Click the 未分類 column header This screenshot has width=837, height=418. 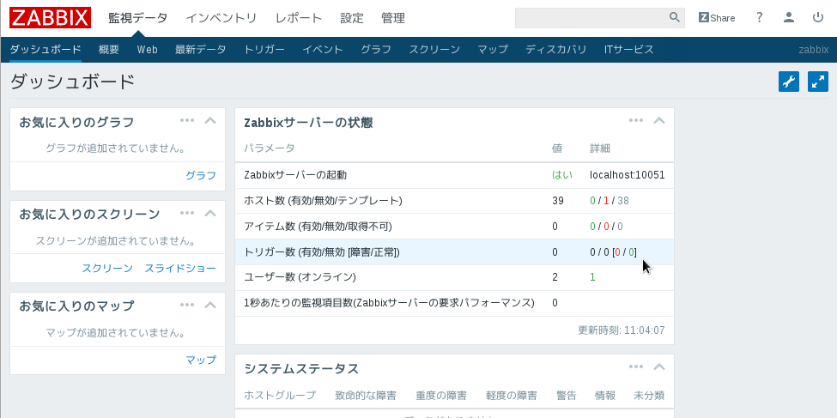[x=649, y=396]
